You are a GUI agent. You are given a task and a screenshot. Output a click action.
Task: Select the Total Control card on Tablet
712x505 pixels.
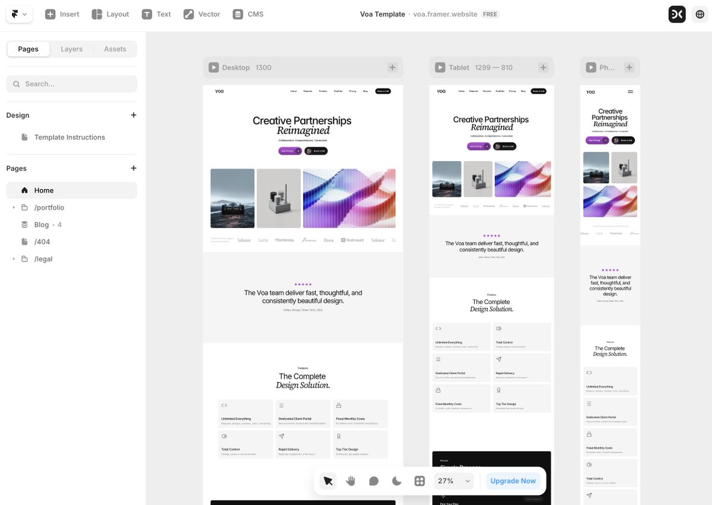pyautogui.click(x=522, y=337)
